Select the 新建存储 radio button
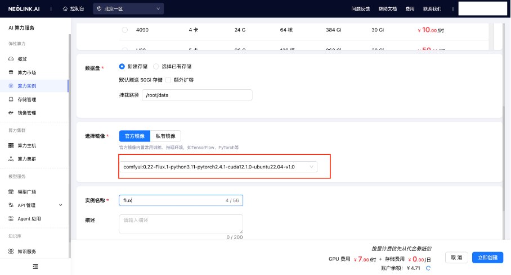The image size is (511, 275). pos(122,66)
